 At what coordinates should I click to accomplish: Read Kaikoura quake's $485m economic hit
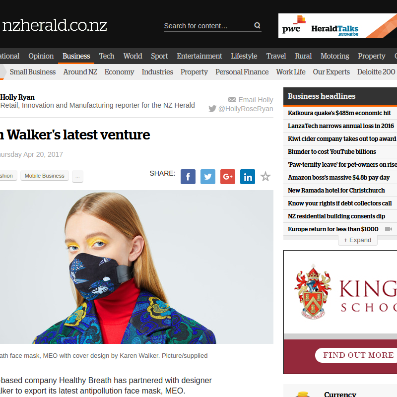339,113
